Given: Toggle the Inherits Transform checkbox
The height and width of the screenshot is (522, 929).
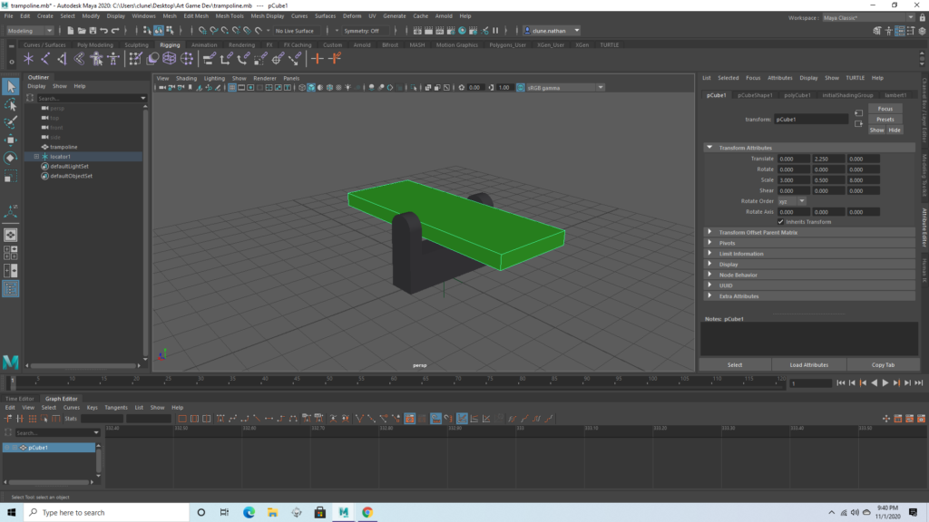Looking at the screenshot, I should tap(781, 221).
